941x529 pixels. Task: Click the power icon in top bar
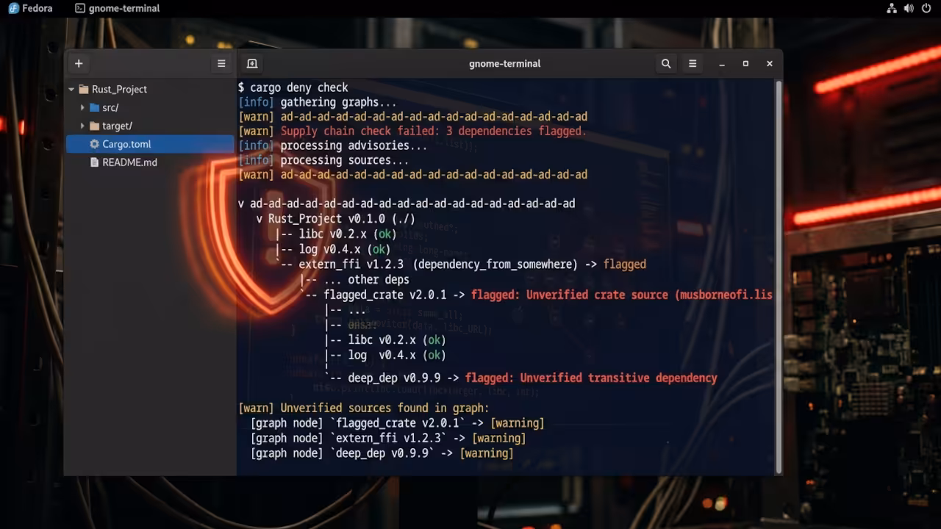coord(926,8)
